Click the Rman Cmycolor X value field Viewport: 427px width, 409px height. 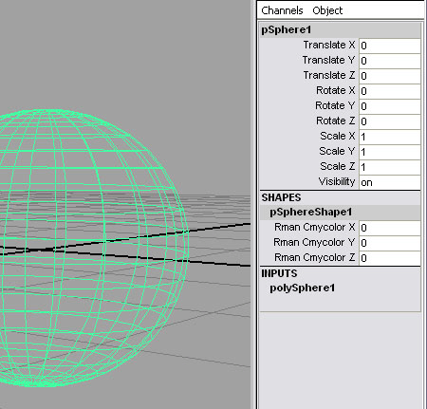pyautogui.click(x=390, y=228)
